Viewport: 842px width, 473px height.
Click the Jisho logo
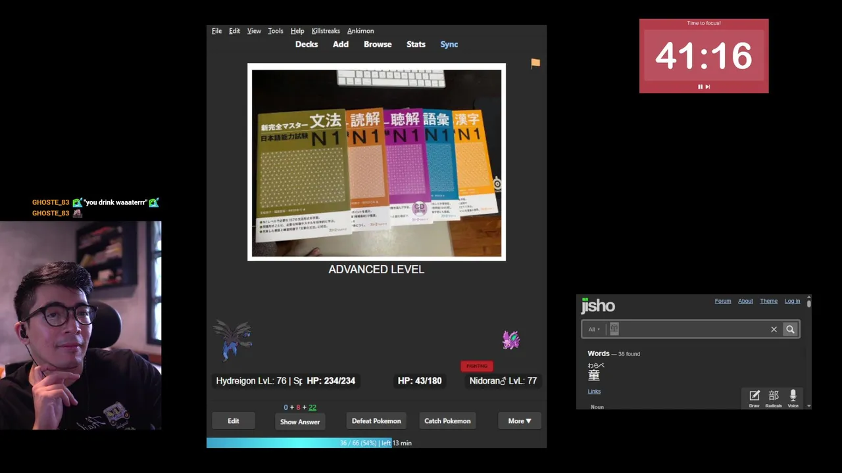coord(598,305)
